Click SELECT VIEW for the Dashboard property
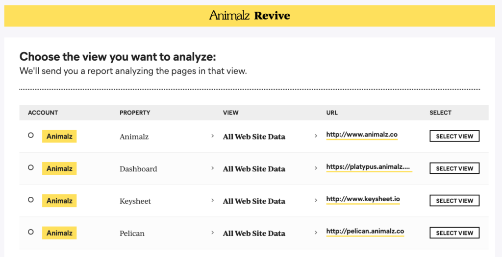 click(x=454, y=168)
